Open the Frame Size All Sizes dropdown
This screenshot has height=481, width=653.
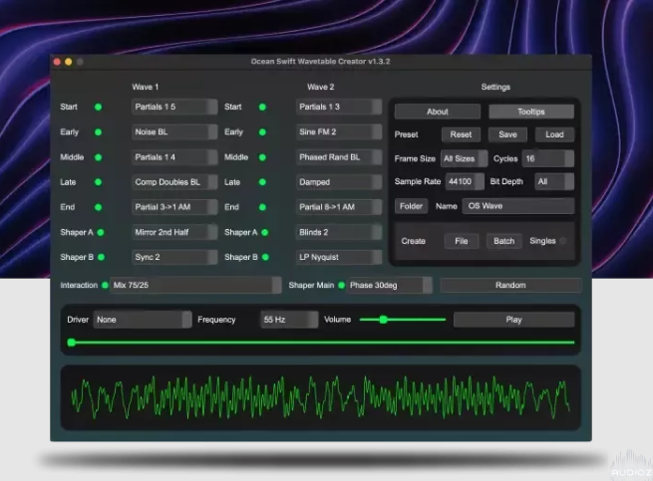pos(464,158)
